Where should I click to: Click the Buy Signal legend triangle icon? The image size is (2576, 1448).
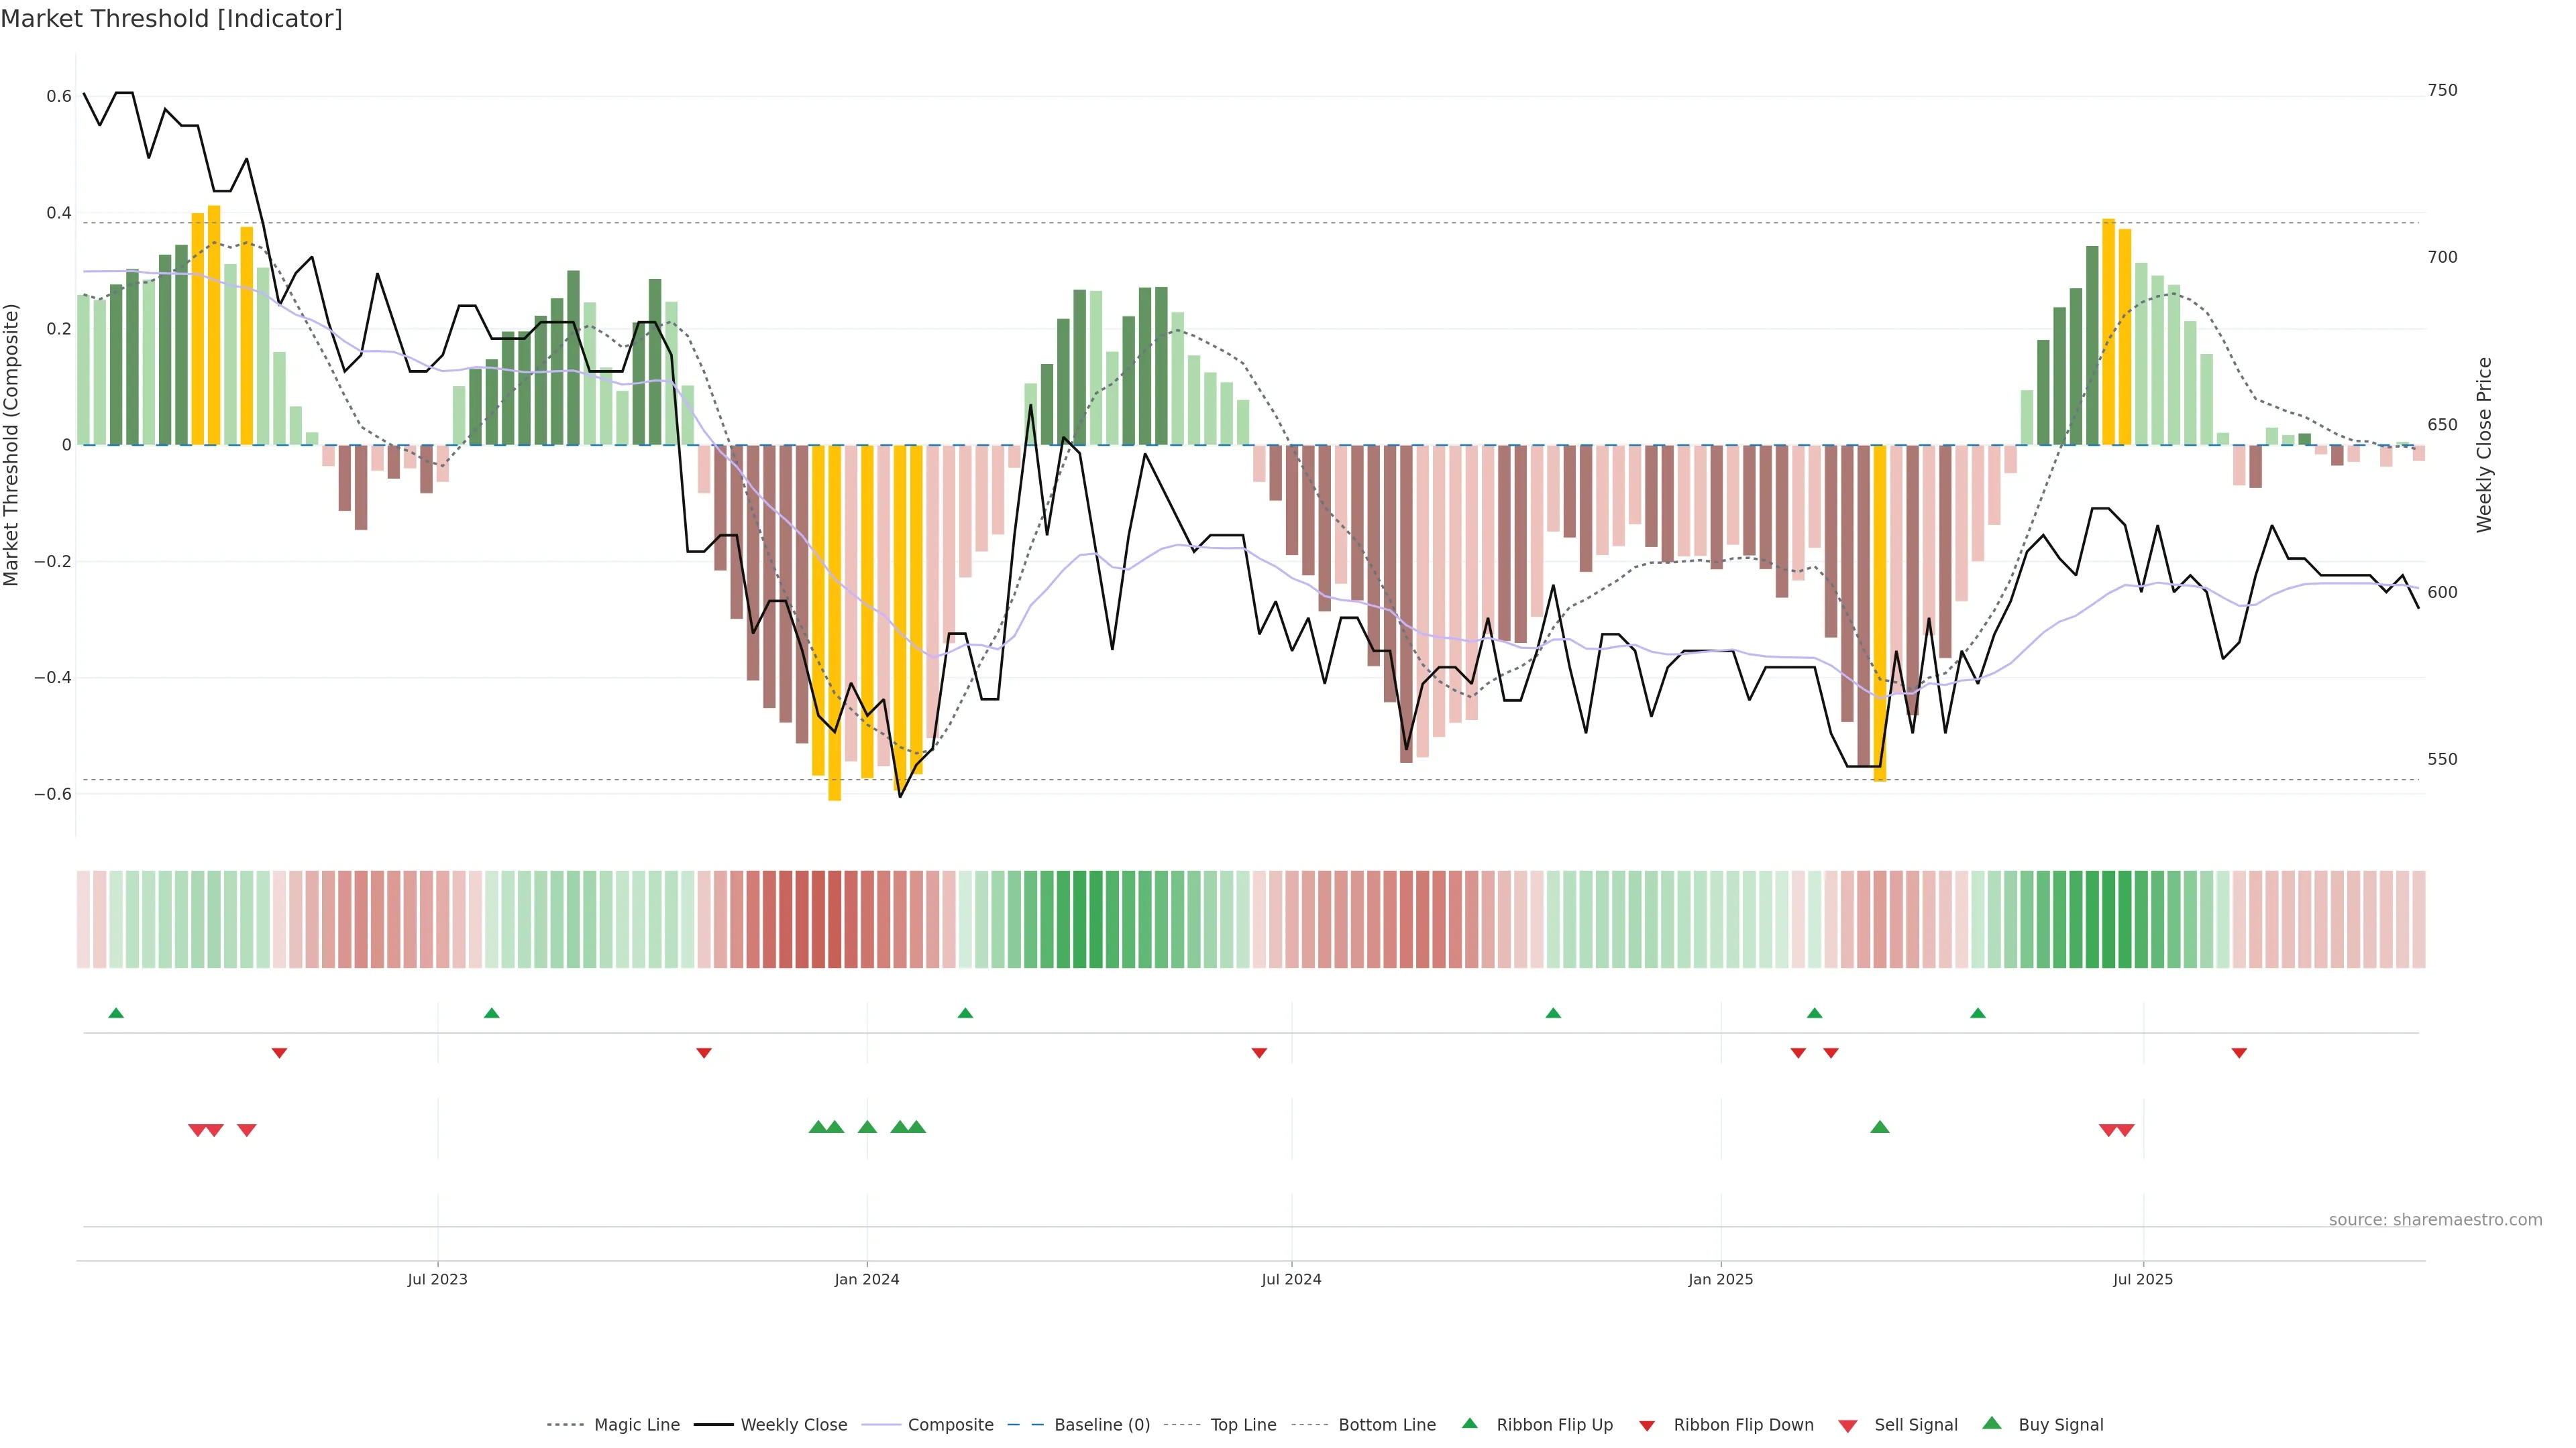pyautogui.click(x=1992, y=1423)
